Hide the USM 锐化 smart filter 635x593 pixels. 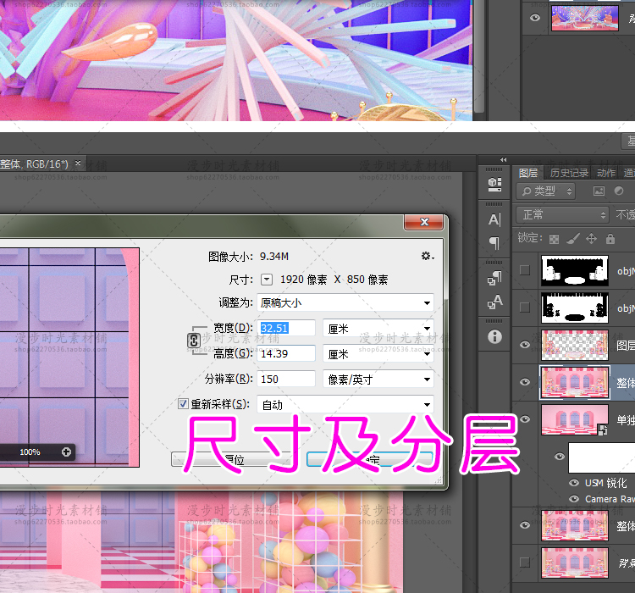[576, 483]
